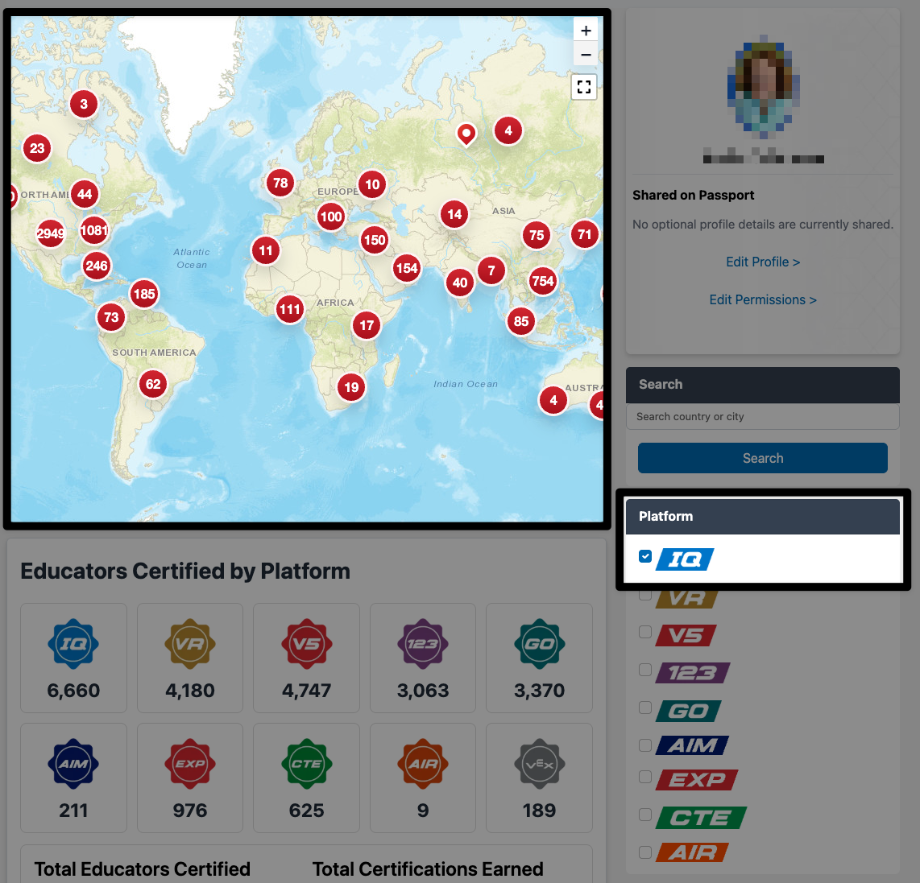Viewport: 920px width, 883px height.
Task: Open the 100 cluster marker in Europe
Action: pos(331,217)
